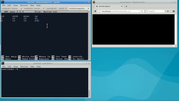Minimize the top terminal window
This screenshot has width=179, height=101.
click(x=84, y=2)
